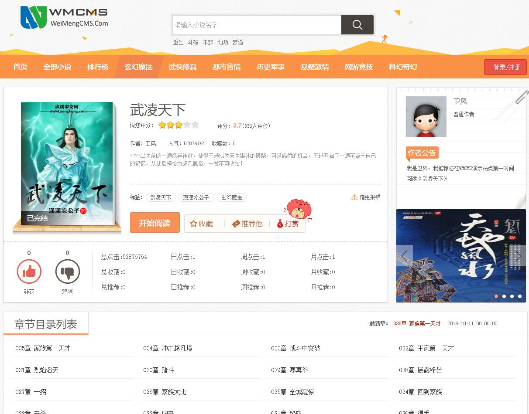
Task: Report error via 催更报错 warning icon
Action: point(354,197)
